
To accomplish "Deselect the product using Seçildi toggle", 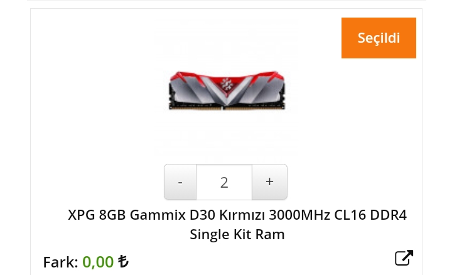I will 379,38.
